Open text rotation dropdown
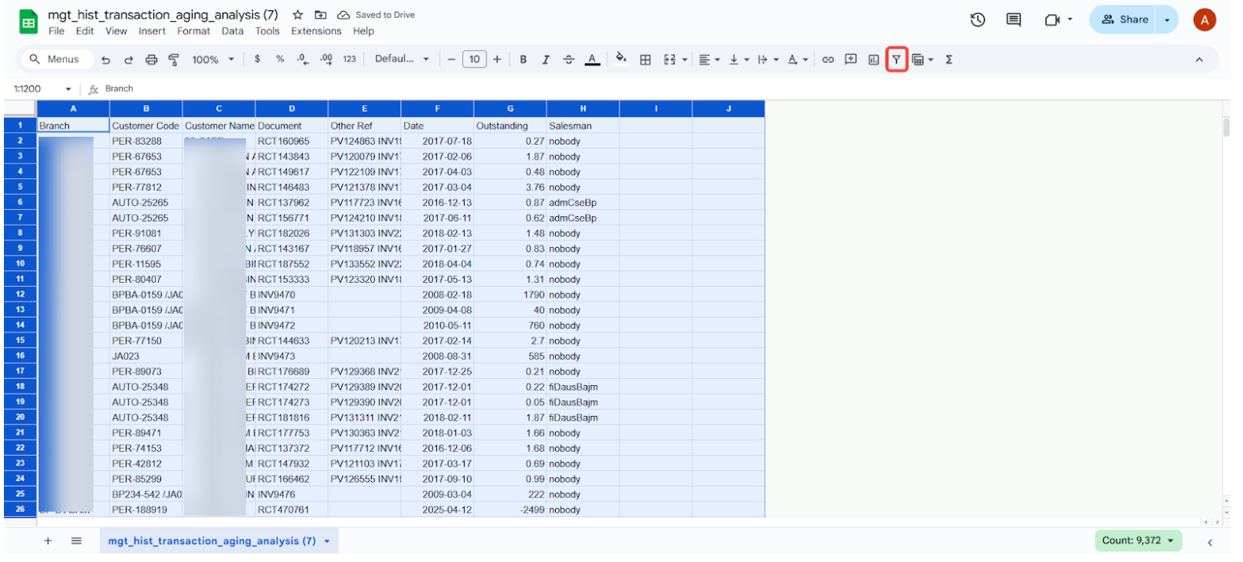 (797, 60)
